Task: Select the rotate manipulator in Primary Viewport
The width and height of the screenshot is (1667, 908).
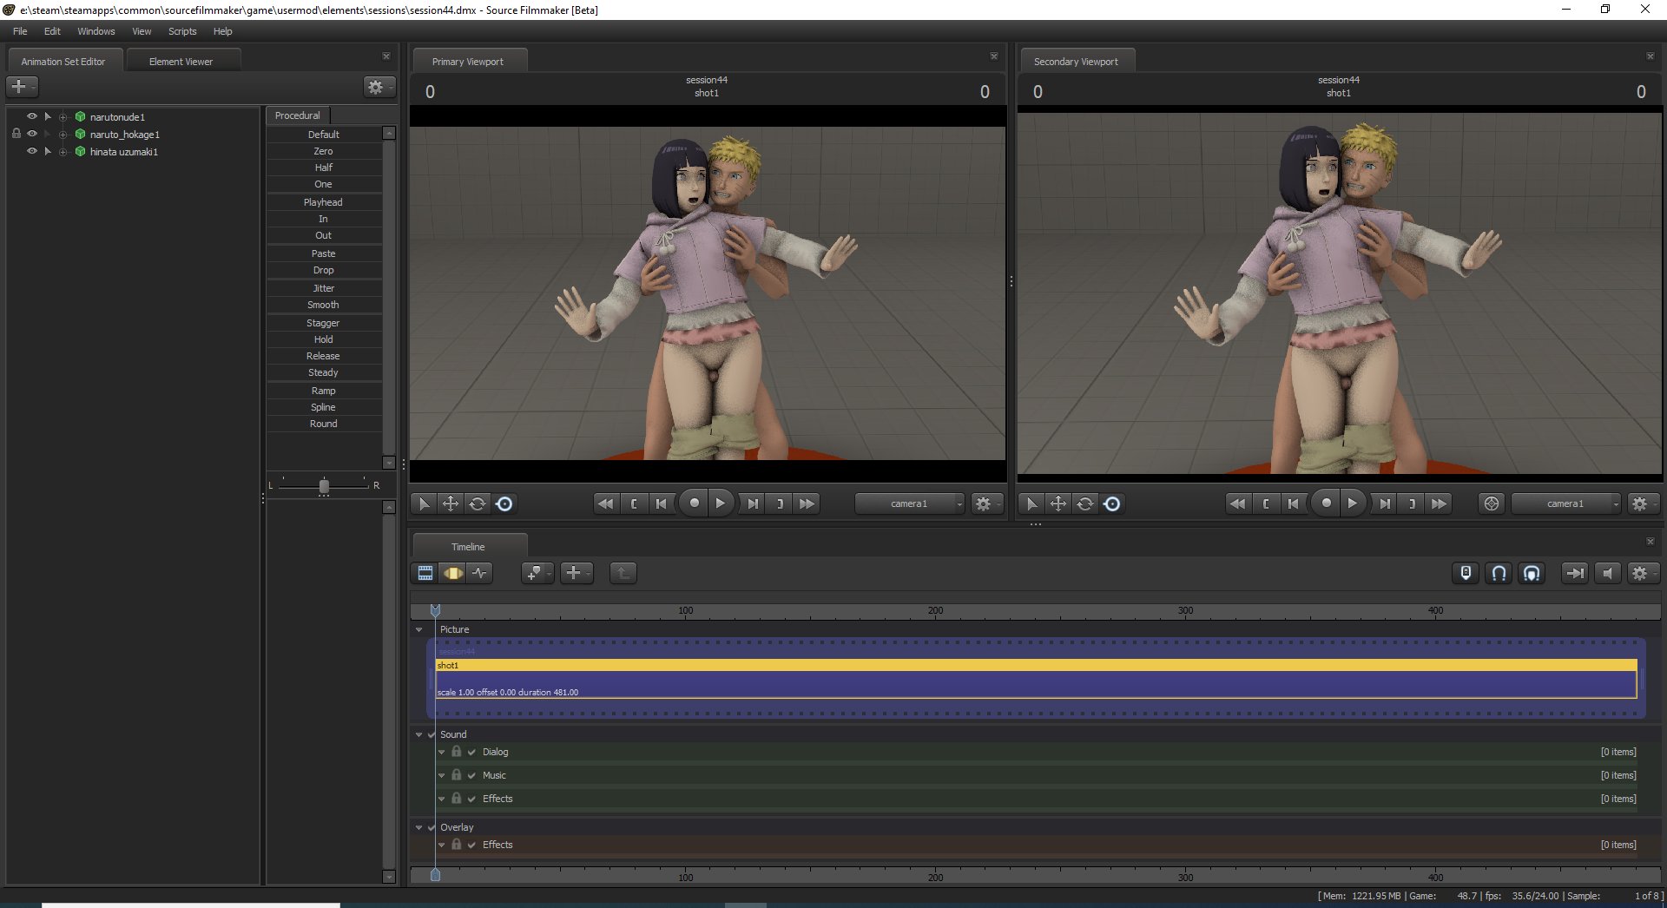Action: [478, 503]
